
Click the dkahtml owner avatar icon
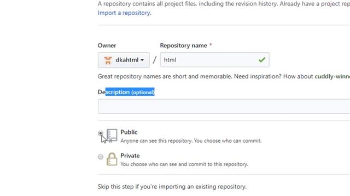click(108, 60)
